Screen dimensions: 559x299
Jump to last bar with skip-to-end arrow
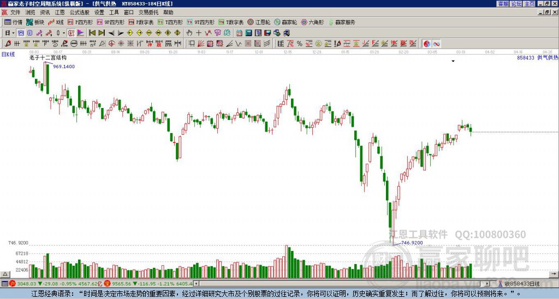(x=102, y=33)
